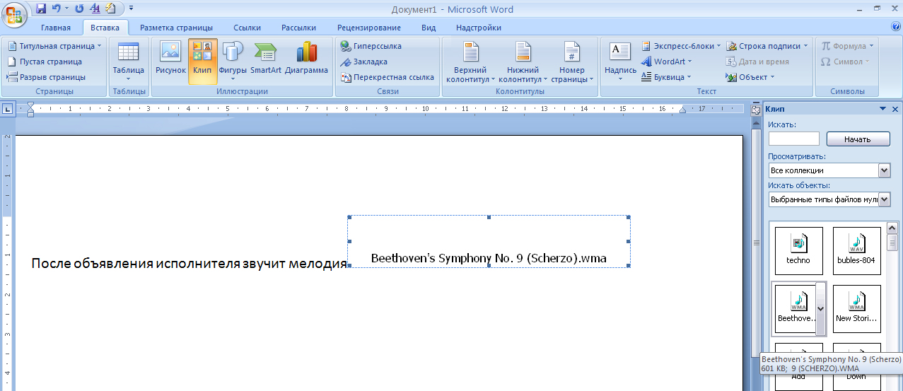
Task: Insert cross-reference (Перекрестная ссылка)
Action: click(387, 77)
